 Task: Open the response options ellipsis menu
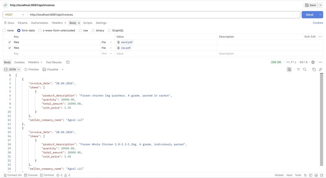(x=320, y=62)
